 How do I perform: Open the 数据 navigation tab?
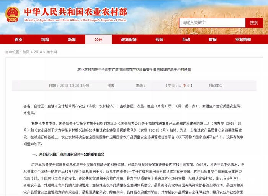coord(212,40)
